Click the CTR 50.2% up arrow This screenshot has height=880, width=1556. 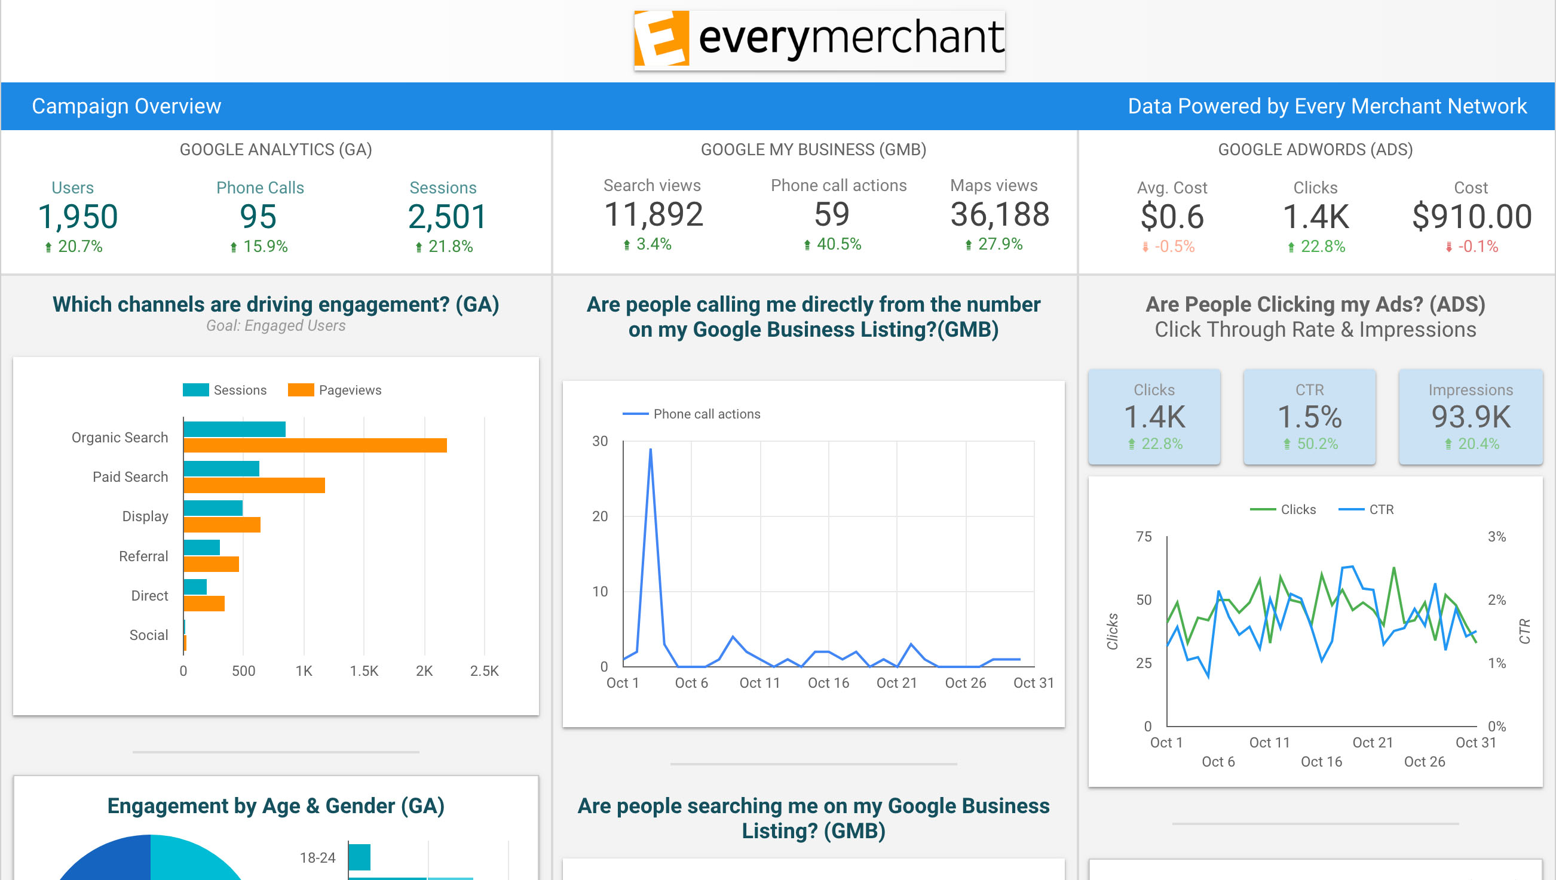[x=1287, y=444]
